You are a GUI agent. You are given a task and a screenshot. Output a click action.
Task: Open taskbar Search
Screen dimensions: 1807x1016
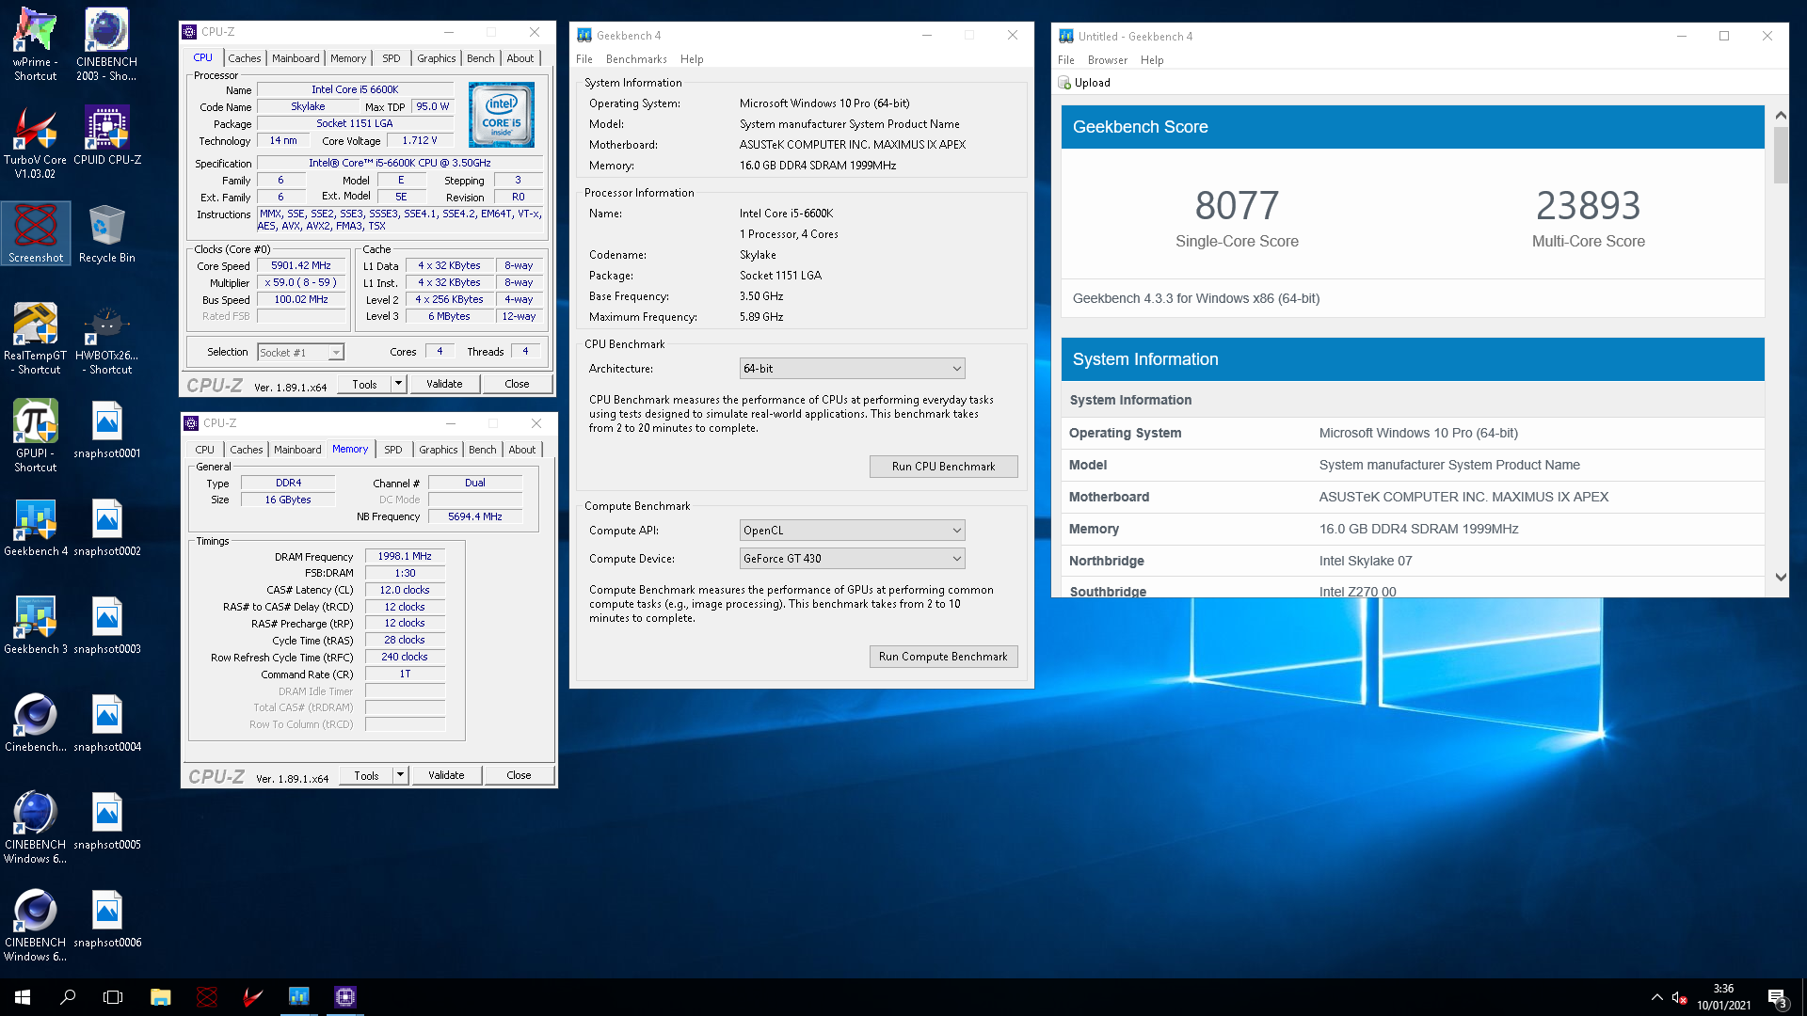[68, 997]
